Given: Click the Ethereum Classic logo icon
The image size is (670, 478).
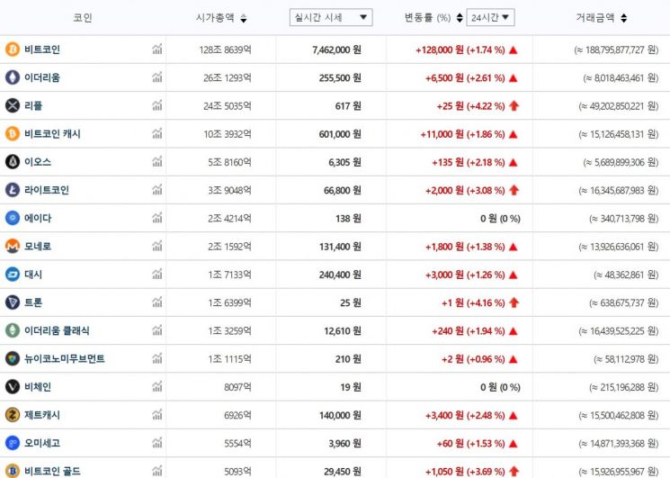Looking at the screenshot, I should pos(13,330).
